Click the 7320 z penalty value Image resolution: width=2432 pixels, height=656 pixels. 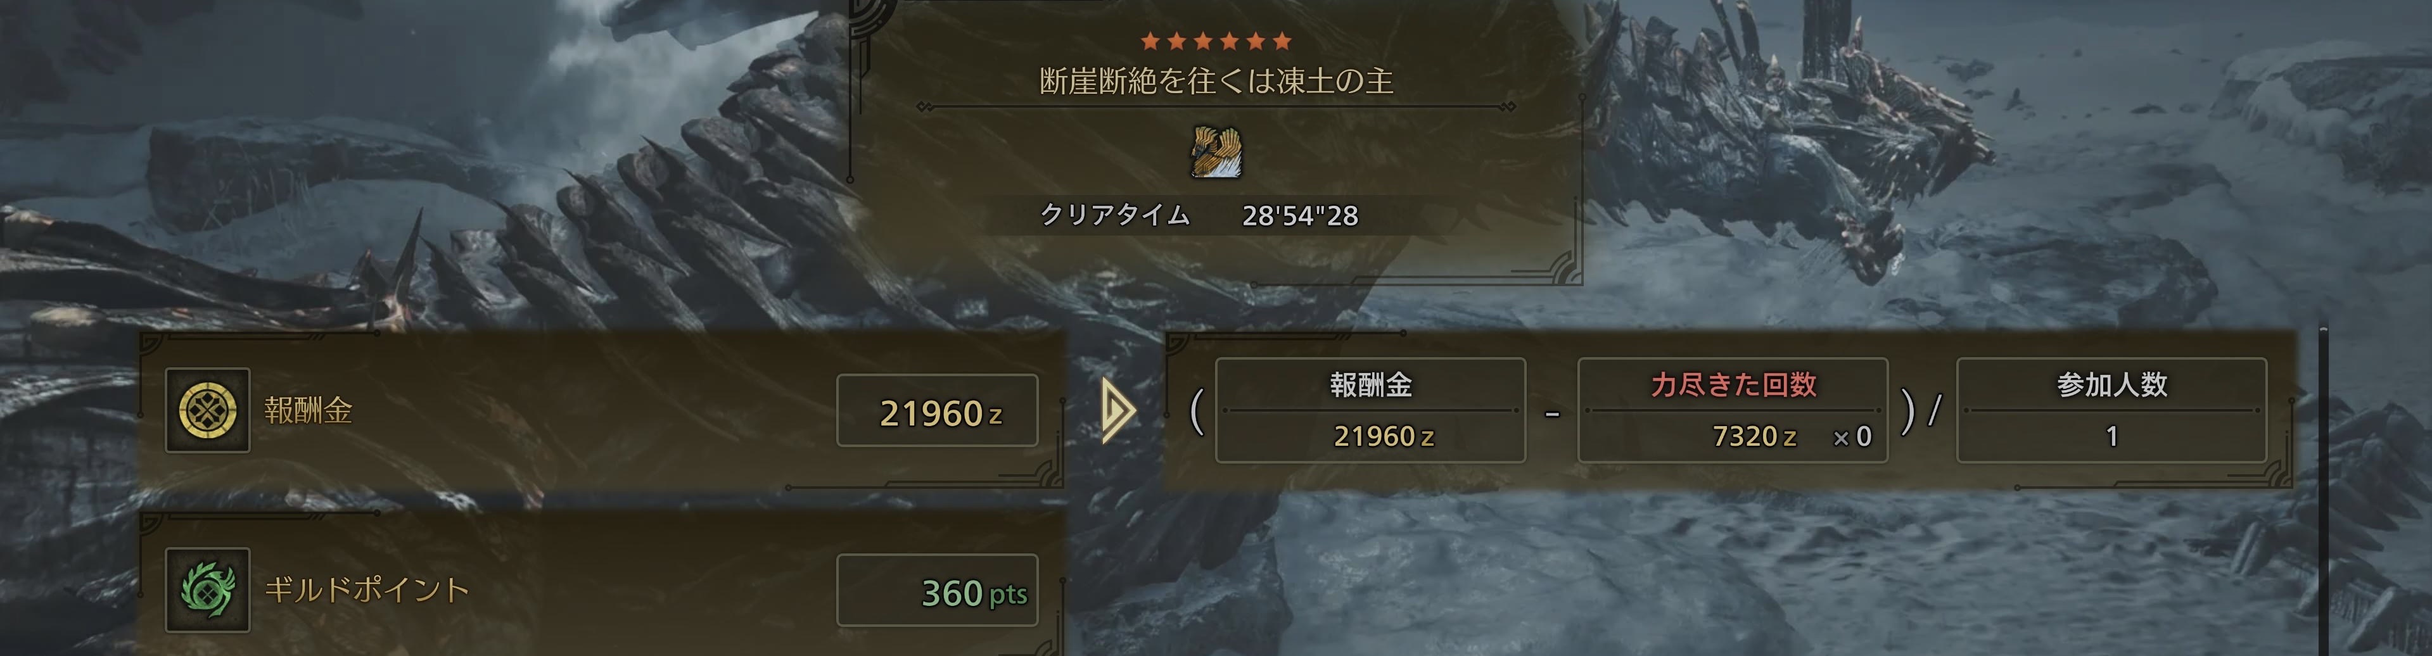click(1754, 436)
